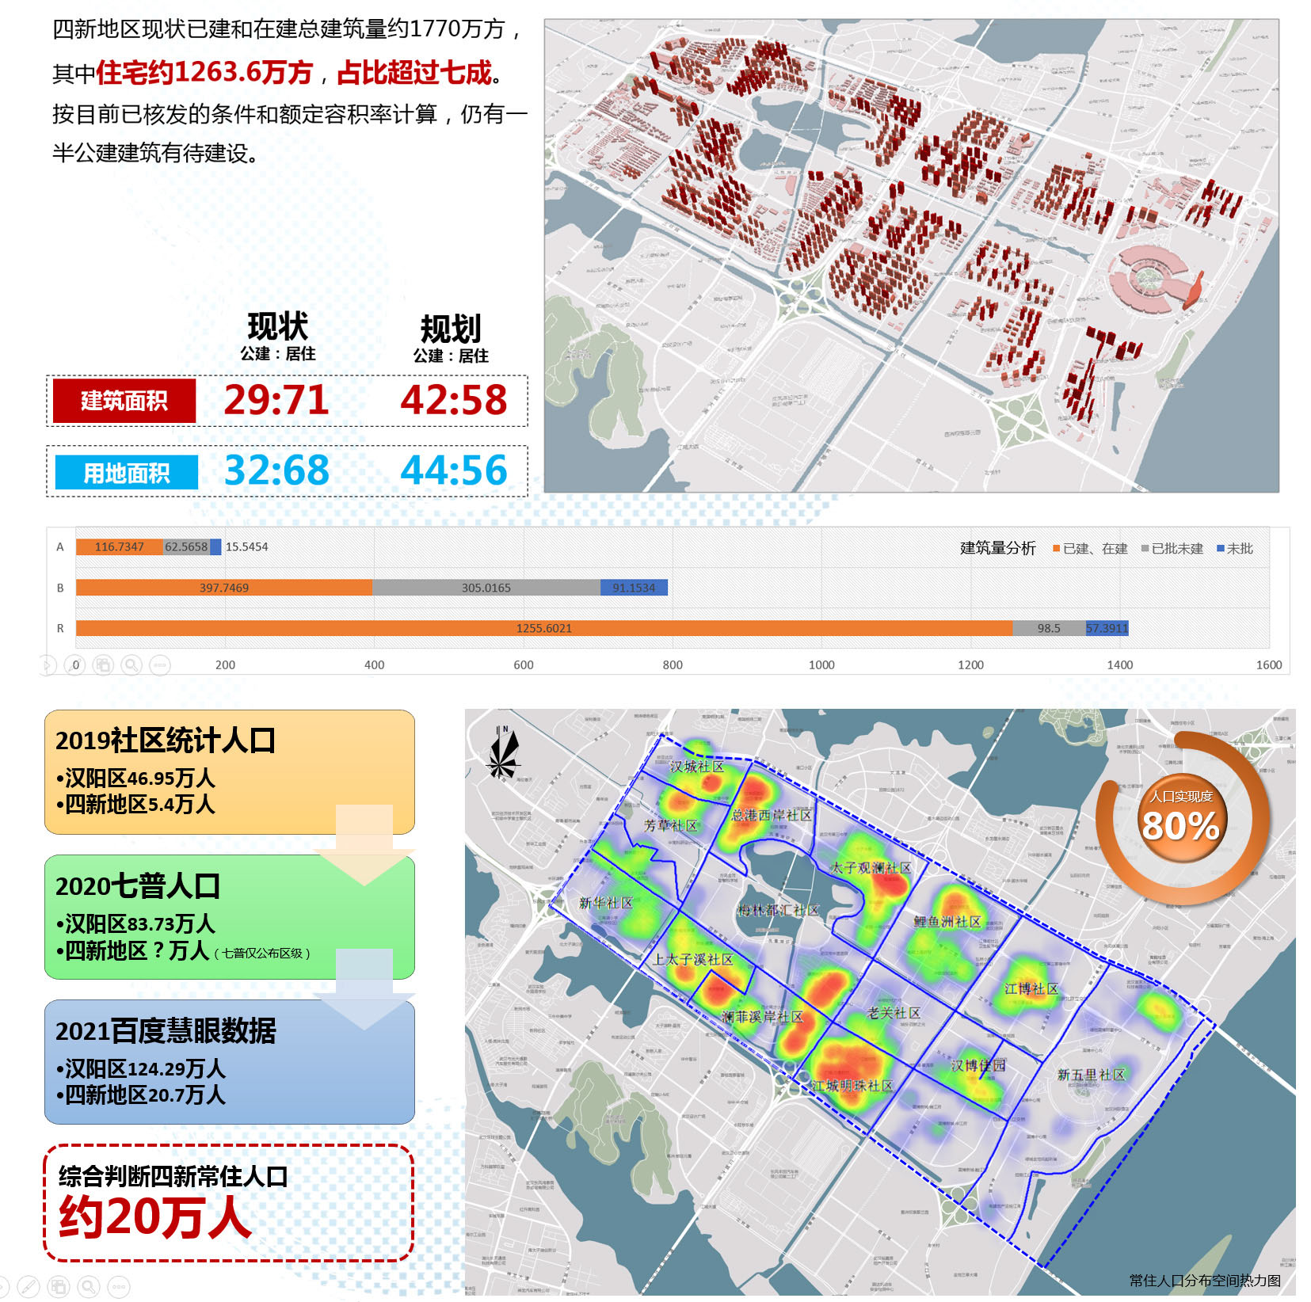This screenshot has width=1311, height=1302.
Task: Open the ellipsis icon at the slide's bottom-left corner
Action: [x=118, y=1286]
